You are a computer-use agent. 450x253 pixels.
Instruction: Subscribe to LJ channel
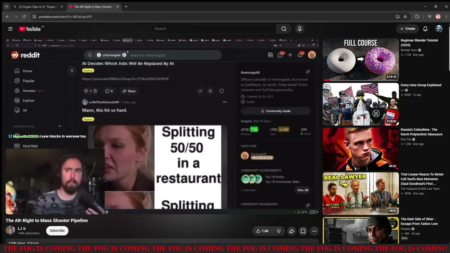[57, 231]
